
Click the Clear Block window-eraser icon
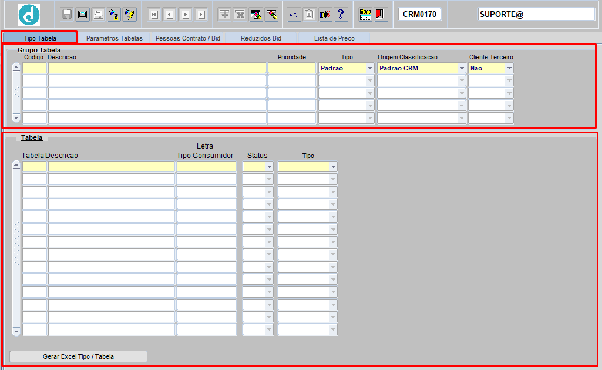[255, 15]
